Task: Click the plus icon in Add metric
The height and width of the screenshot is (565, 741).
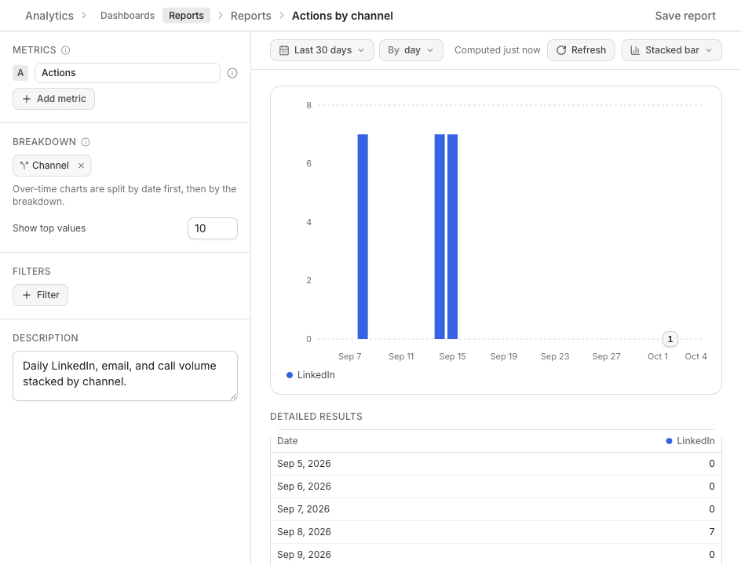Action: 27,99
